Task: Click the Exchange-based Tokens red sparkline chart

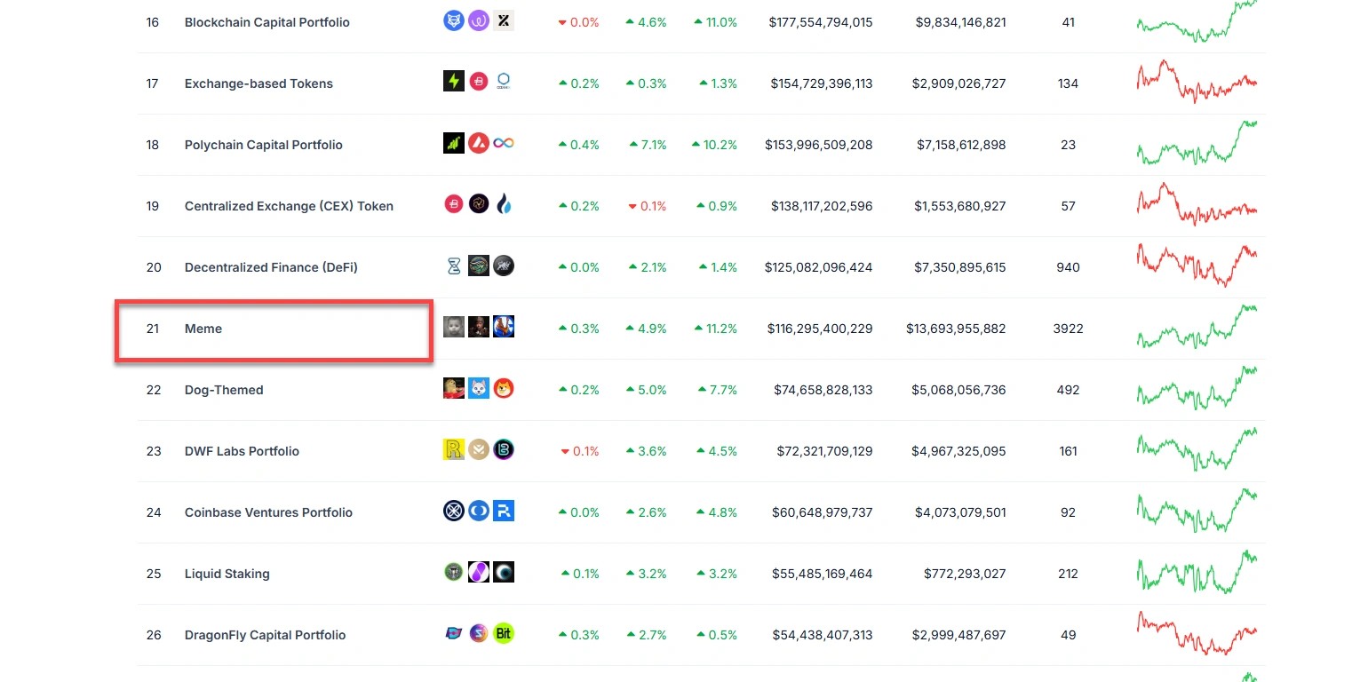Action: pos(1197,83)
